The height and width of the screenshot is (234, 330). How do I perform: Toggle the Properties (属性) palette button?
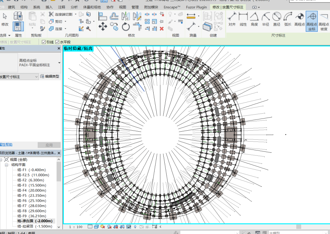[18, 26]
